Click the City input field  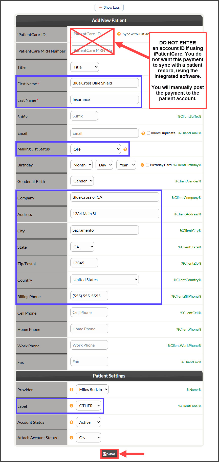coord(104,230)
